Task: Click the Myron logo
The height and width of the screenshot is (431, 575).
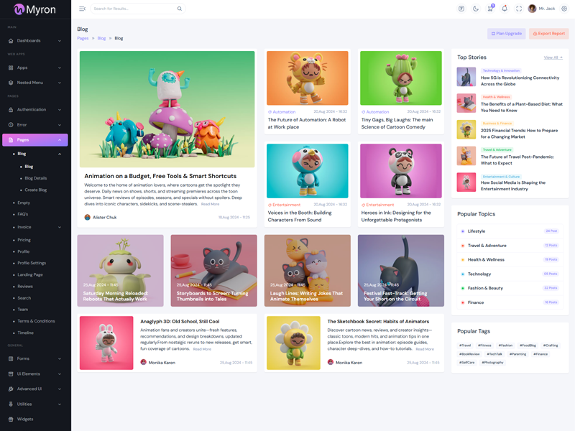Action: 34,9
